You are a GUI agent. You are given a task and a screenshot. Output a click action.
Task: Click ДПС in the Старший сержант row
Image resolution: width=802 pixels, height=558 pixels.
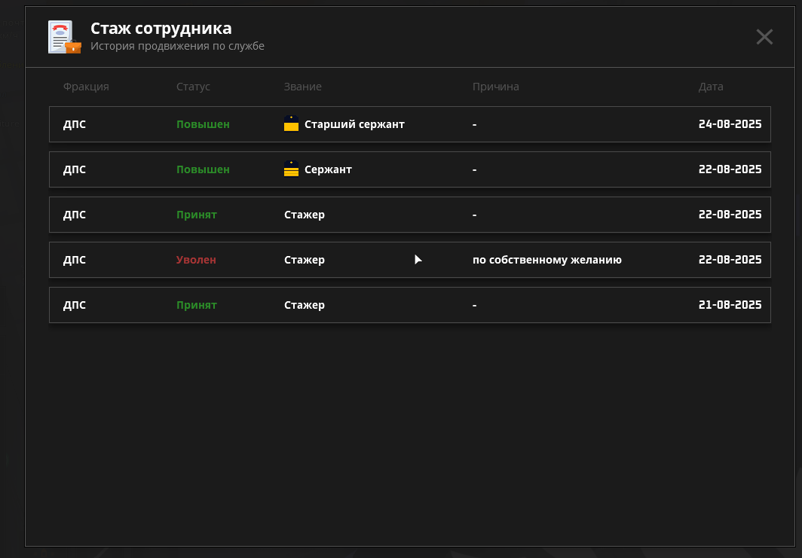tap(74, 124)
